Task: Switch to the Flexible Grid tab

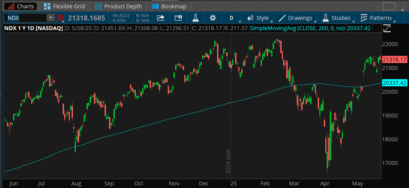Action: point(64,6)
